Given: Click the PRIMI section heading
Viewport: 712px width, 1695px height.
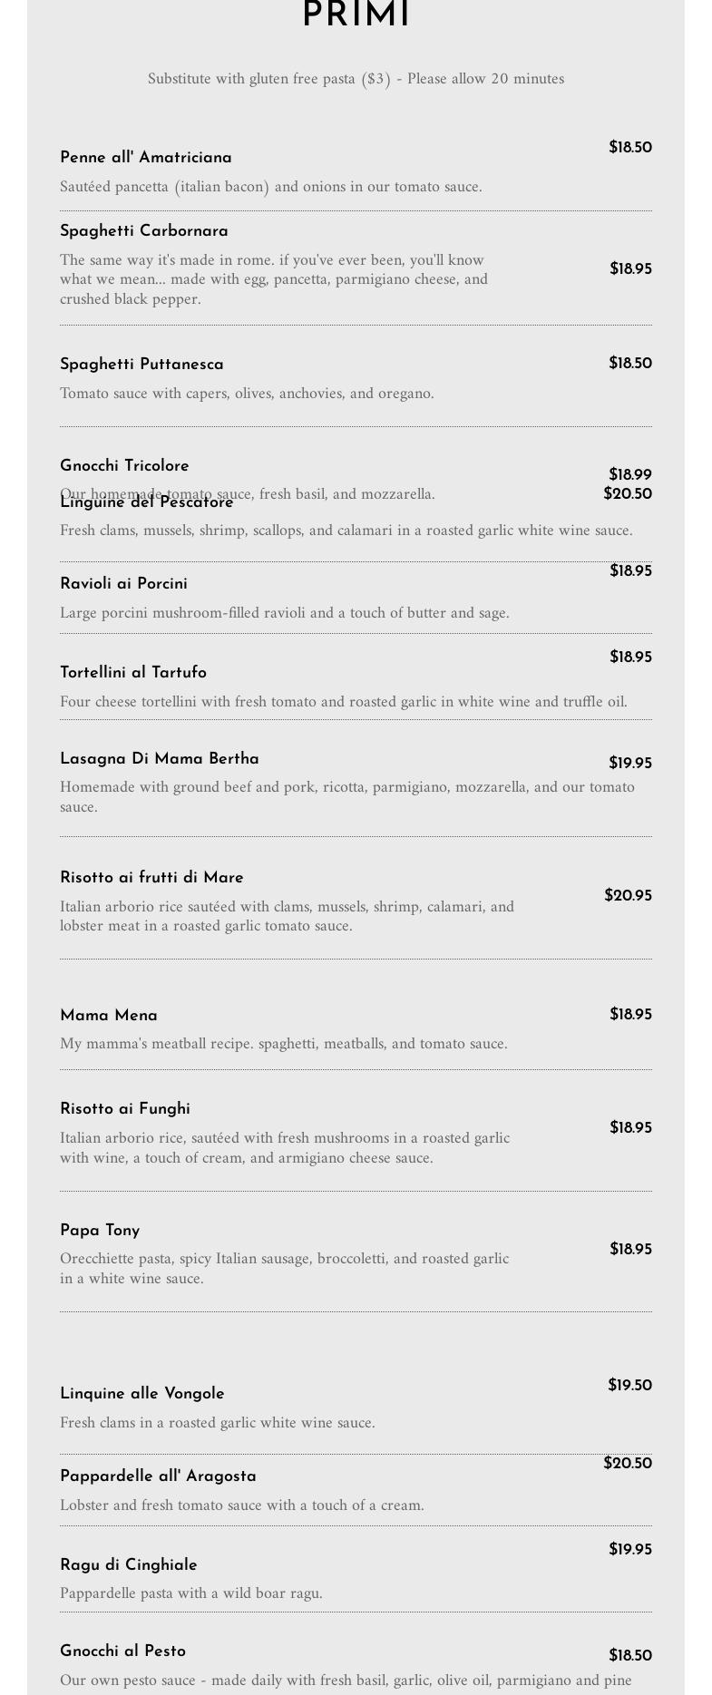Looking at the screenshot, I should pos(356,15).
